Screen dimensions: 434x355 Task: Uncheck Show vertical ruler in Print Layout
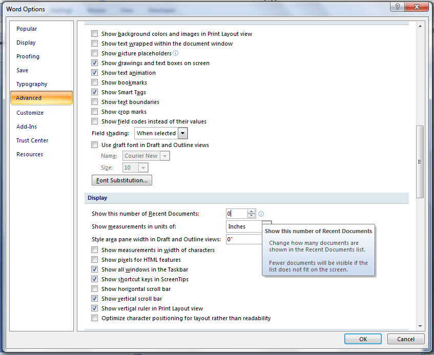pos(95,308)
